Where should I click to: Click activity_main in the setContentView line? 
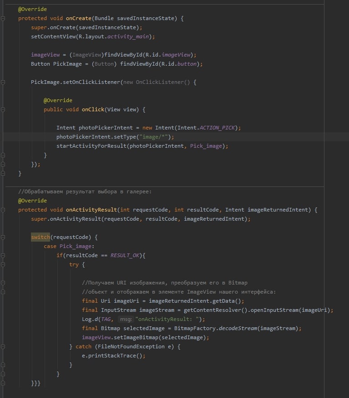click(128, 36)
